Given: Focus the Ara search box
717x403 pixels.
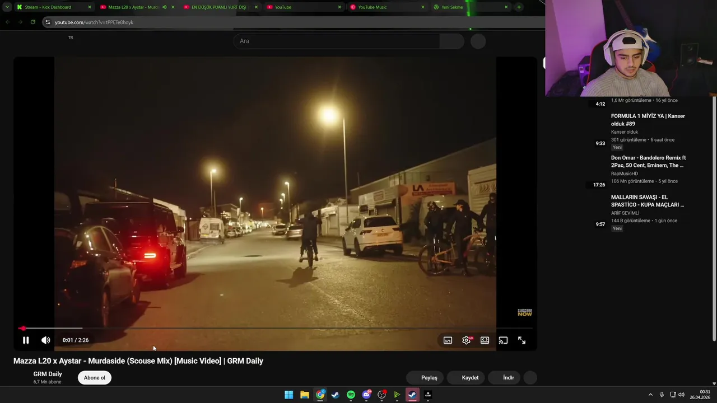Looking at the screenshot, I should tap(337, 41).
